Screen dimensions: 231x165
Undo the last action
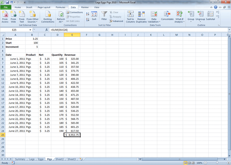coord(12,2)
